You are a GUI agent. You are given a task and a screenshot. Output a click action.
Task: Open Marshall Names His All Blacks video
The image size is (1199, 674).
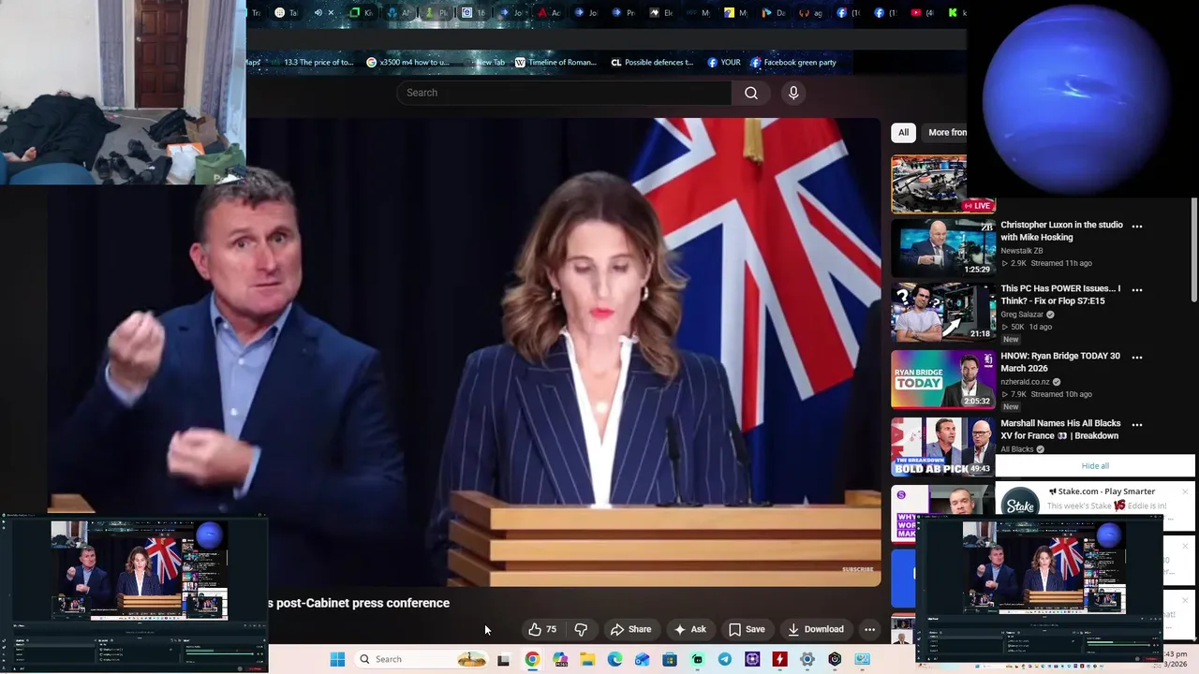[1060, 430]
